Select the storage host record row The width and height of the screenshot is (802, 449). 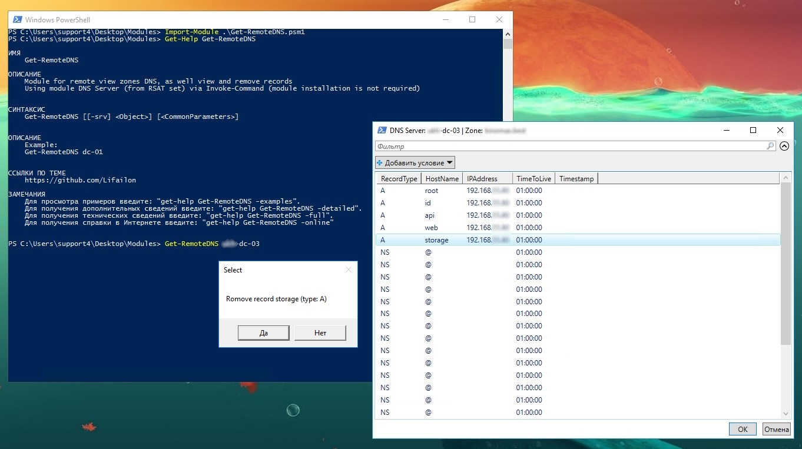578,240
